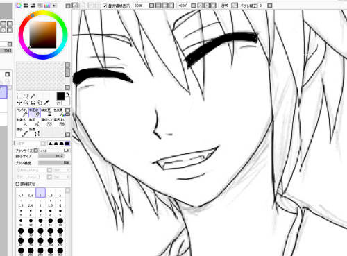Select the eyedropper color picker tool
The image size is (347, 256).
click(46, 103)
